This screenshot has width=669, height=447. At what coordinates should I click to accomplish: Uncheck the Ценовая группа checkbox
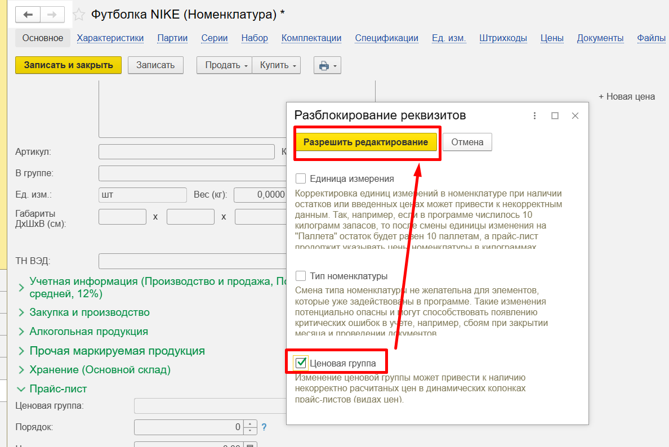[x=301, y=363]
